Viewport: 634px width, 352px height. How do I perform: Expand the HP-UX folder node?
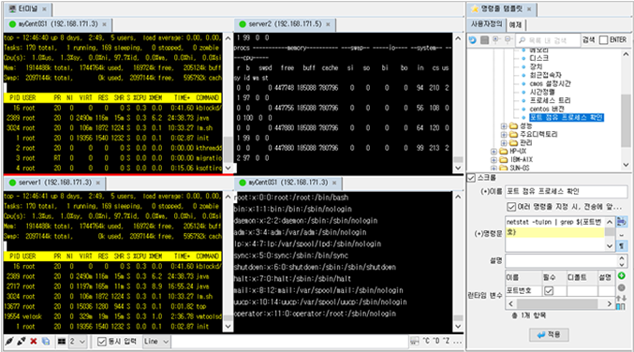pyautogui.click(x=494, y=151)
